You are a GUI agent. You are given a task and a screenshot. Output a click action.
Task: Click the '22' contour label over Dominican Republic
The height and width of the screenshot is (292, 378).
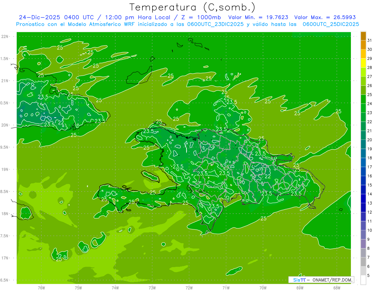[x=268, y=176]
